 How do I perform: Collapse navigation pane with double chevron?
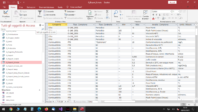pos(43,25)
